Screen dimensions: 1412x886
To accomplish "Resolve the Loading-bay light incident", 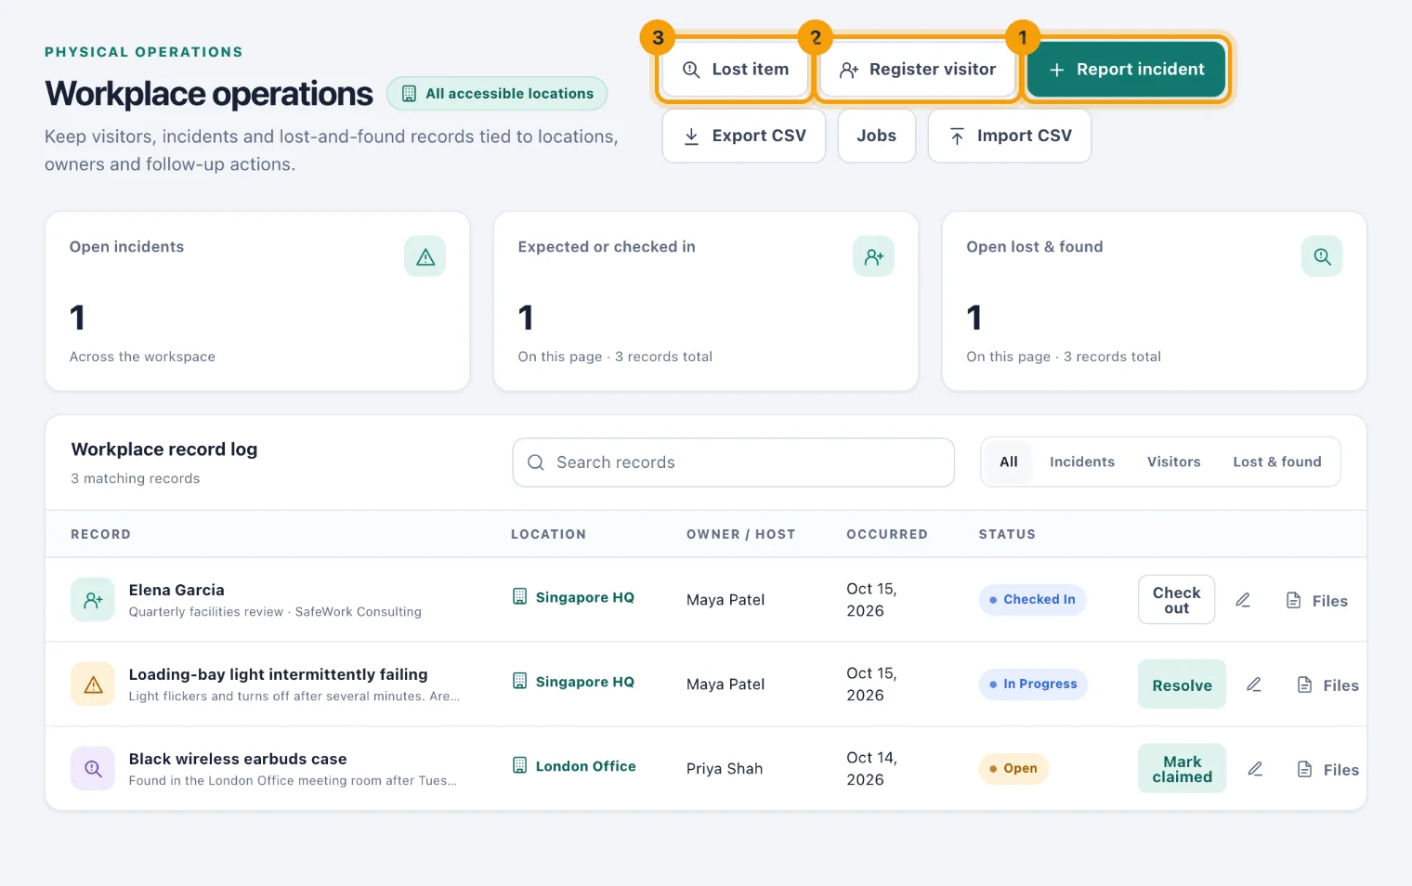I will click(x=1183, y=684).
